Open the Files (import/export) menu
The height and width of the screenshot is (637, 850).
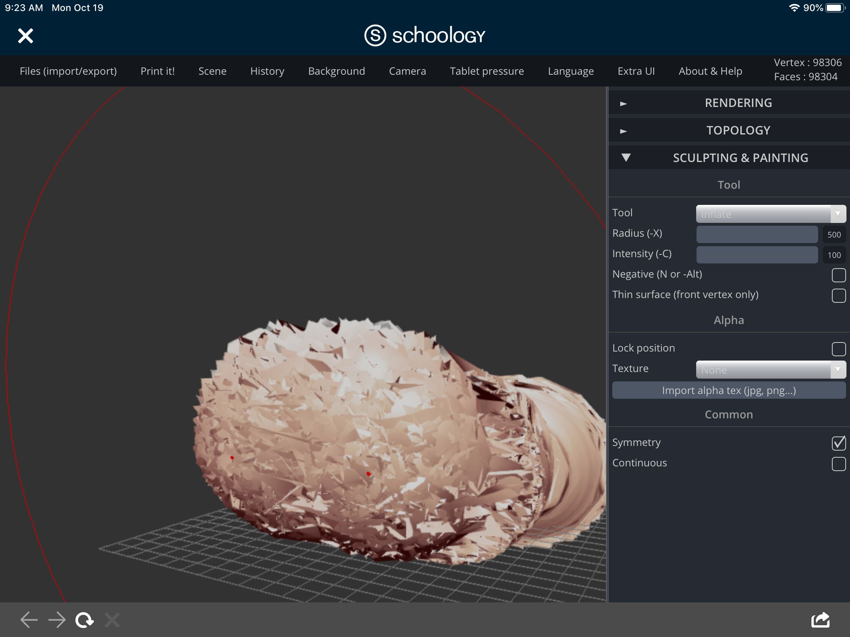(68, 71)
